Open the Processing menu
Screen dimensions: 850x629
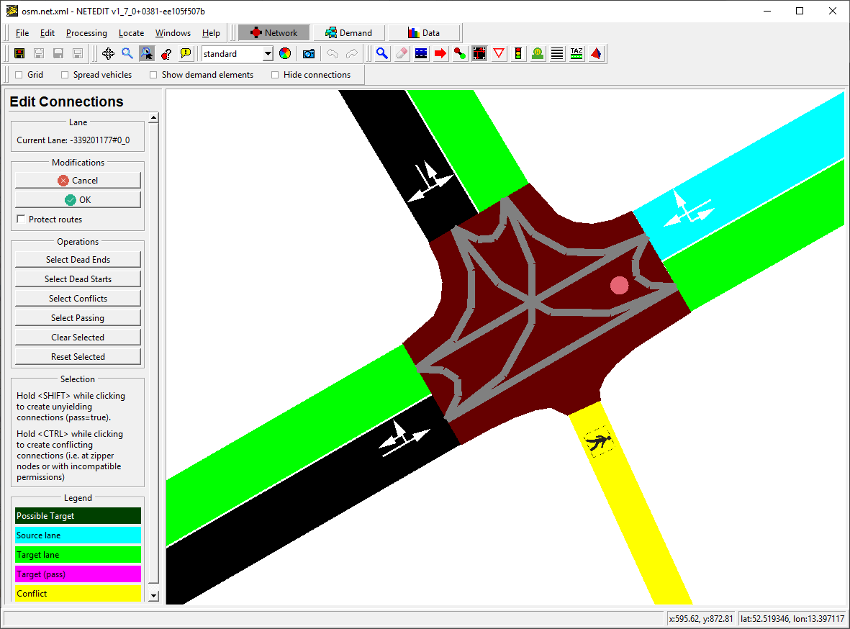pyautogui.click(x=86, y=33)
